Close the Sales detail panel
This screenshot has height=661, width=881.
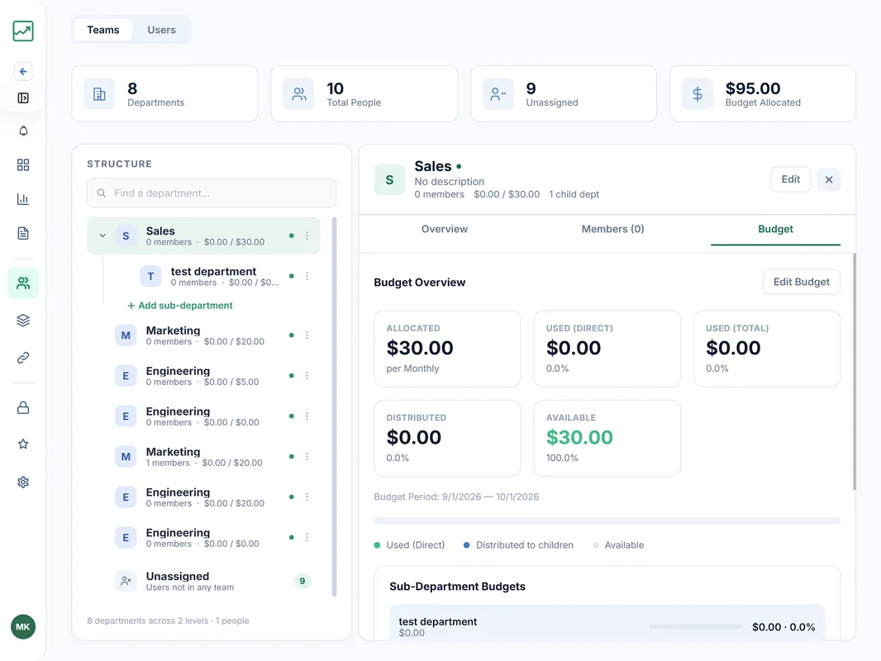(x=829, y=180)
